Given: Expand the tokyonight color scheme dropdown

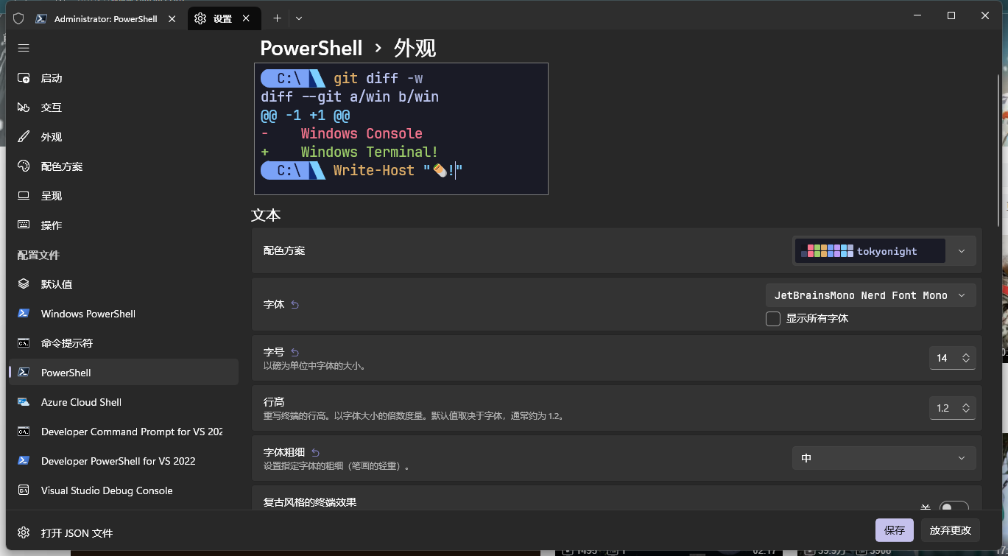Looking at the screenshot, I should click(x=884, y=251).
